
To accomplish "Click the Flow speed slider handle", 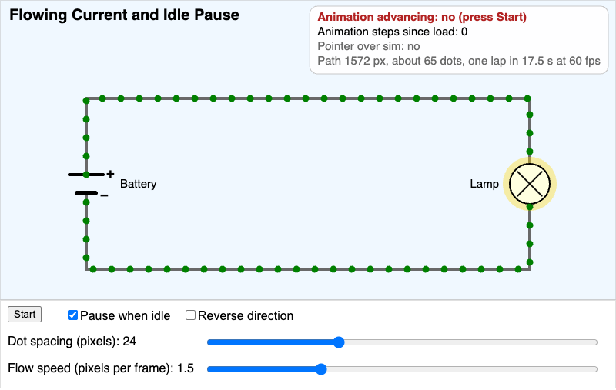I will tap(321, 369).
